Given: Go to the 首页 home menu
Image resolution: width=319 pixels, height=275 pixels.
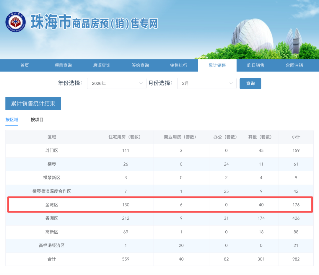Looking at the screenshot, I should 25,65.
